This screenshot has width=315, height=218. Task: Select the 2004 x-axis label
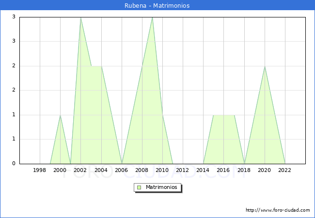coord(101,170)
